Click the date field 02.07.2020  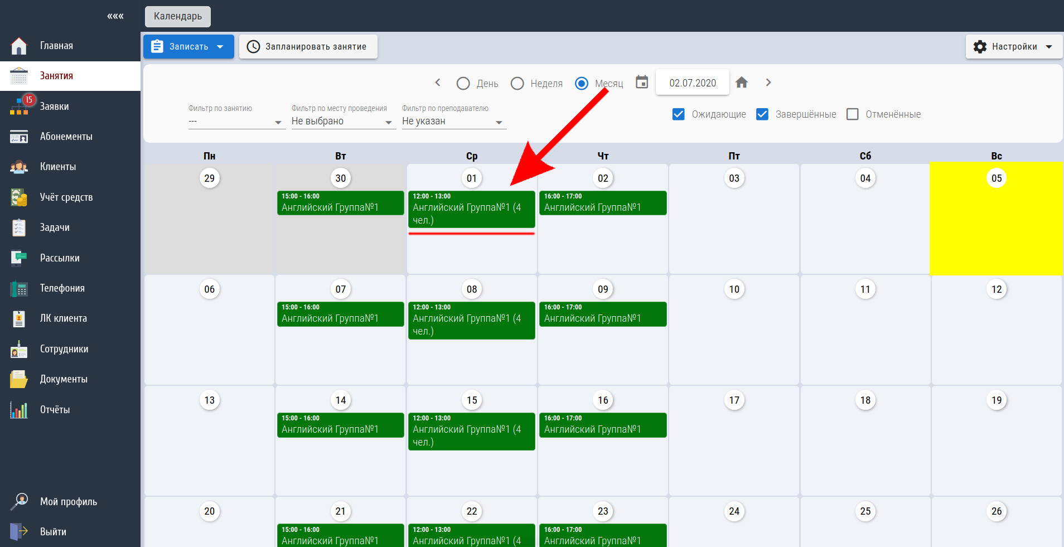pos(693,83)
